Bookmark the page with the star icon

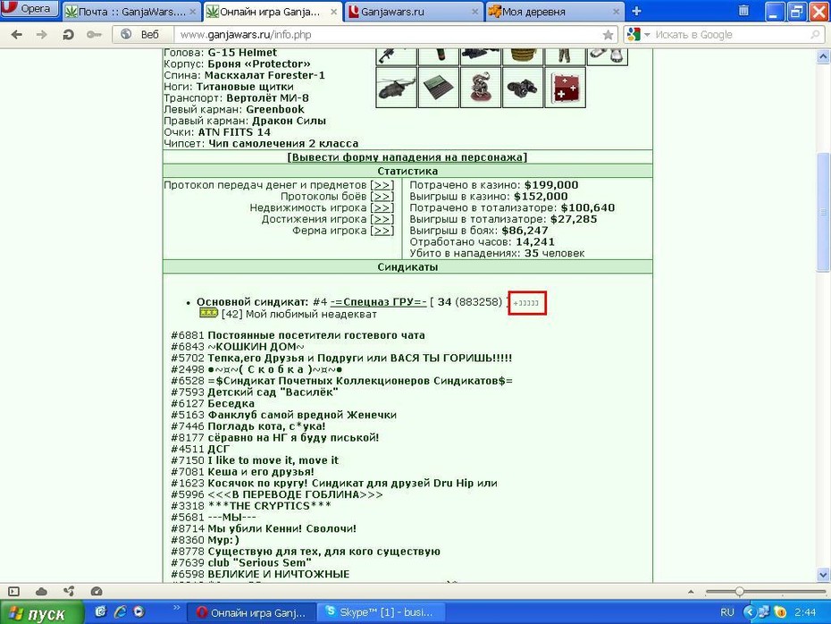tap(608, 35)
